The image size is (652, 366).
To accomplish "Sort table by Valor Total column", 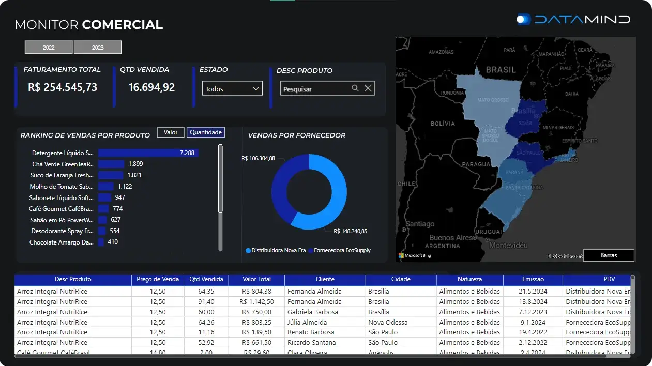I will (x=256, y=279).
